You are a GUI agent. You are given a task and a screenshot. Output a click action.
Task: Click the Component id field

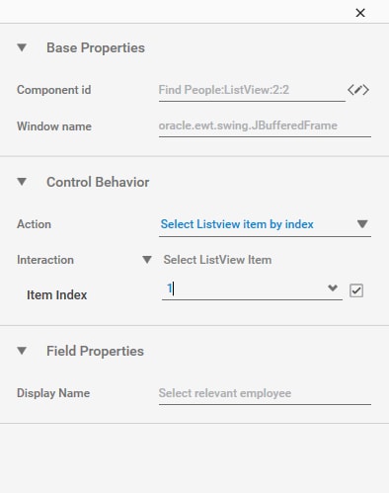pos(252,90)
